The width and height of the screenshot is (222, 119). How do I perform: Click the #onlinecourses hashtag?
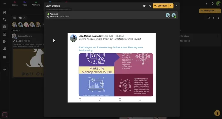click(x=120, y=47)
